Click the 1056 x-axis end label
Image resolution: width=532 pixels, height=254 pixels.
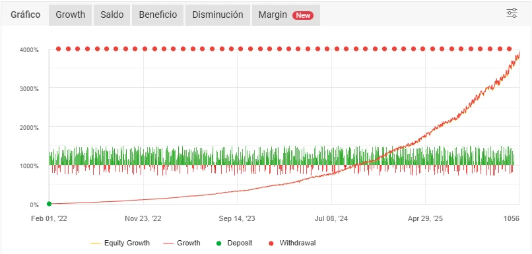(512, 219)
